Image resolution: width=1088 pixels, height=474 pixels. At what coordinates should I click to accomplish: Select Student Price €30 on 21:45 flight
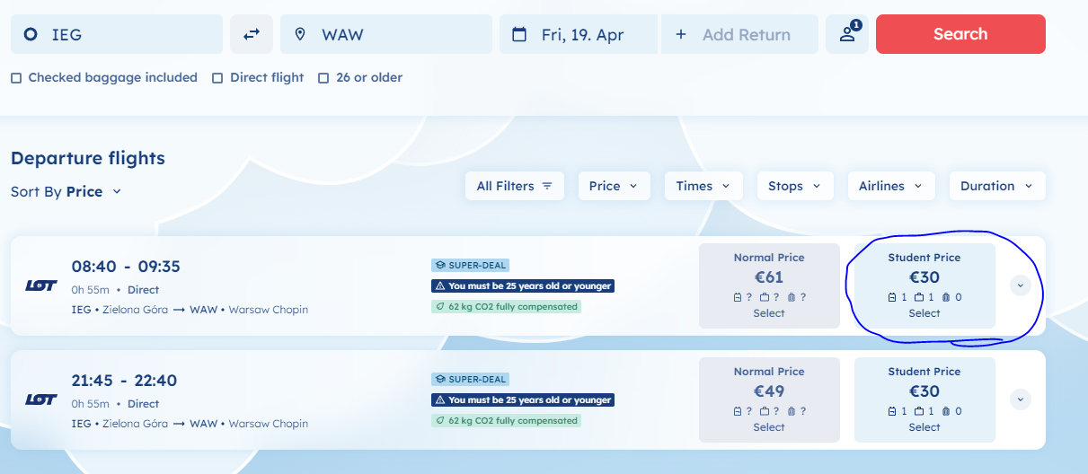924,399
